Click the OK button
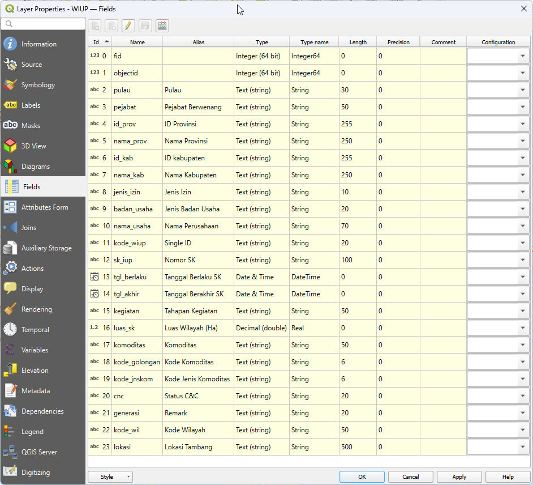The image size is (533, 485). click(362, 477)
